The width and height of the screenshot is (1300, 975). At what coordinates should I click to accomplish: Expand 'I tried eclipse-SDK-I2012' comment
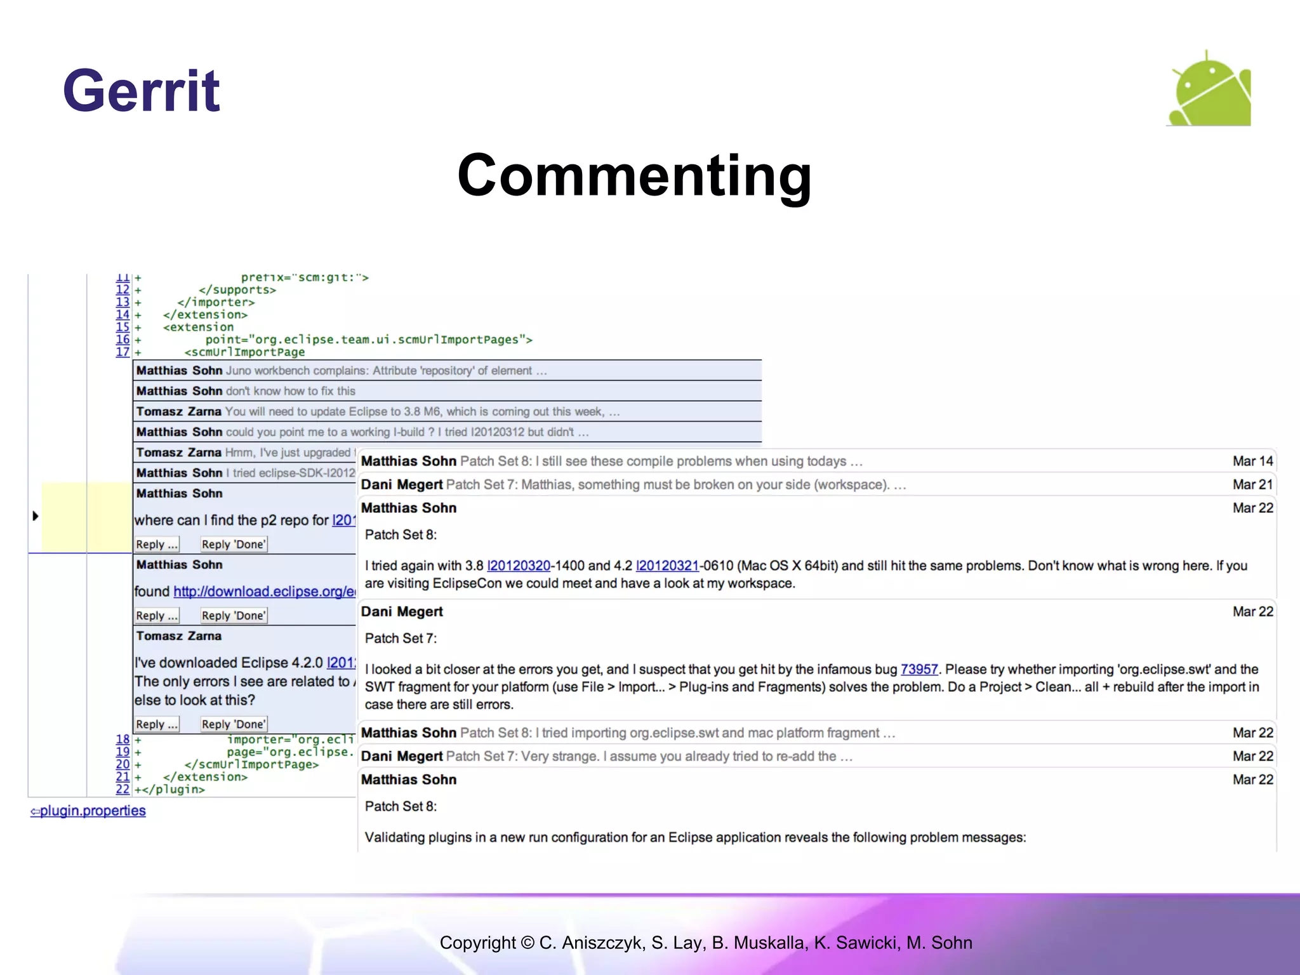[244, 473]
